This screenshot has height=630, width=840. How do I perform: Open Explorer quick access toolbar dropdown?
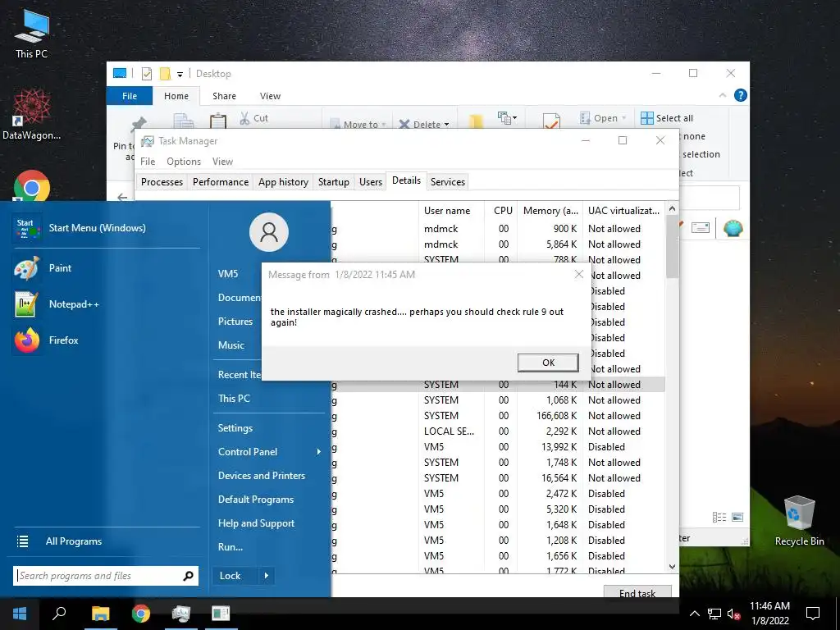pos(180,74)
